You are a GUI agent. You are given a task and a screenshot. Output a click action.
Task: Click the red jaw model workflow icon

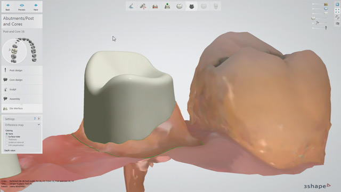(x=155, y=6)
